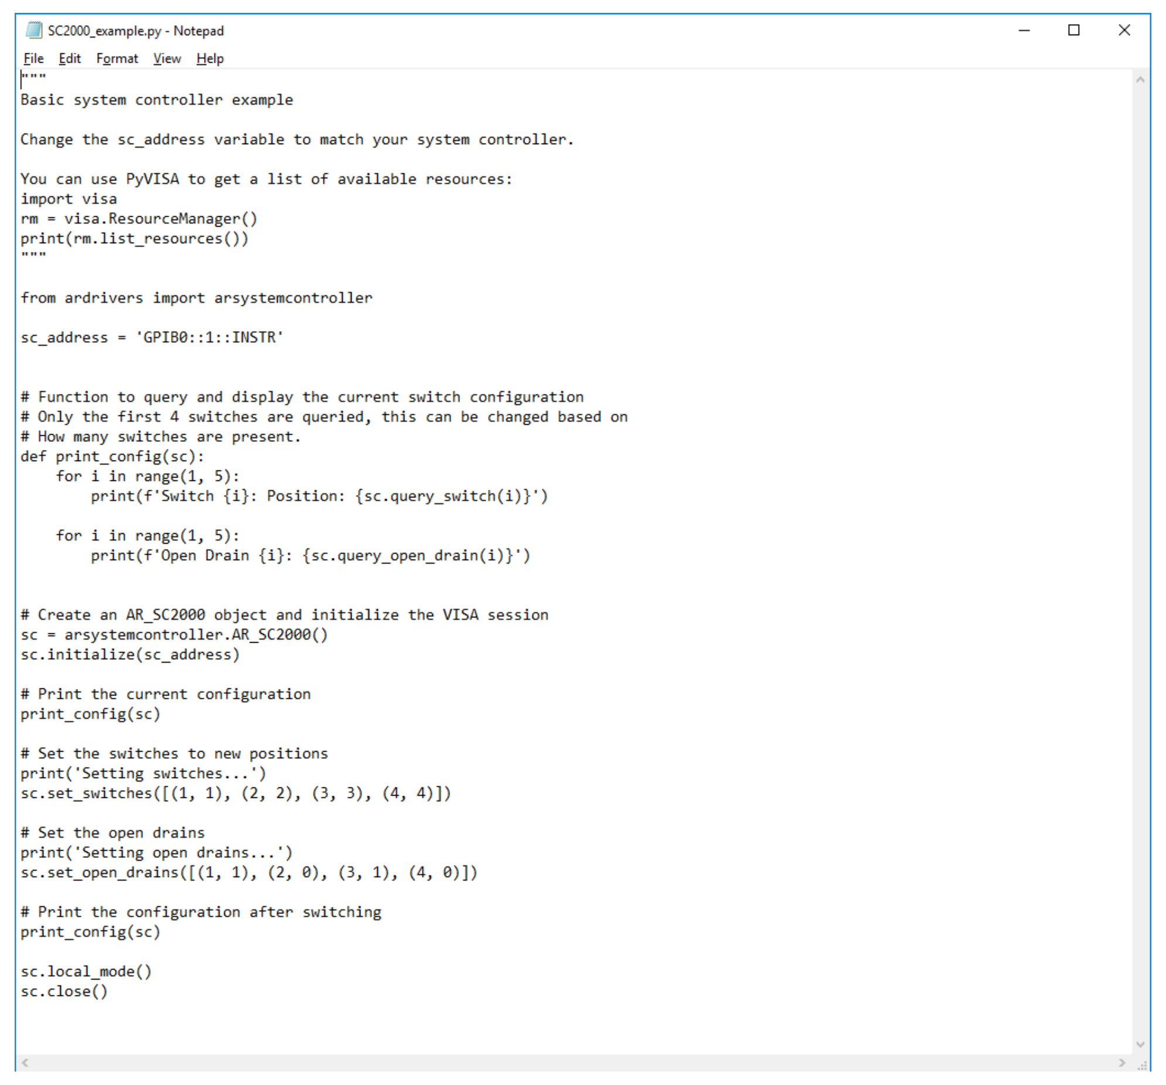Open the Edit menu

click(x=69, y=59)
